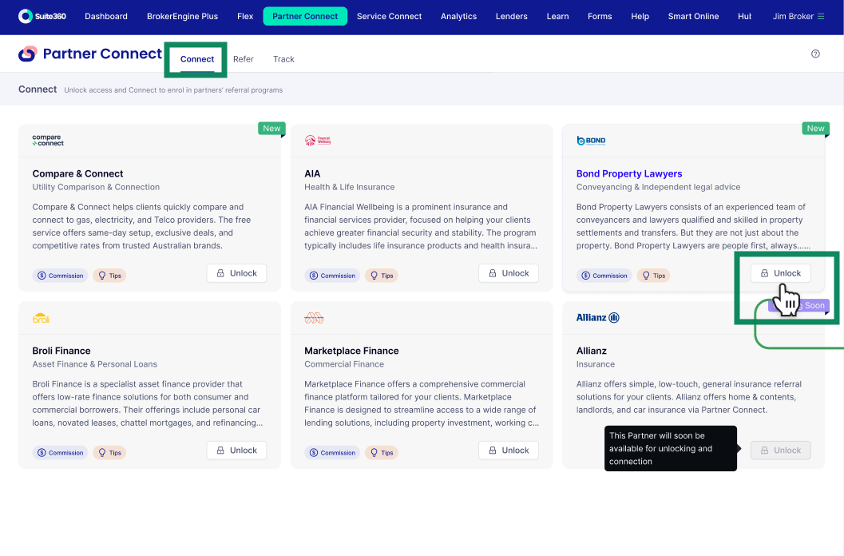Open the Hub navigation item
This screenshot has height=556, width=844.
(x=744, y=16)
